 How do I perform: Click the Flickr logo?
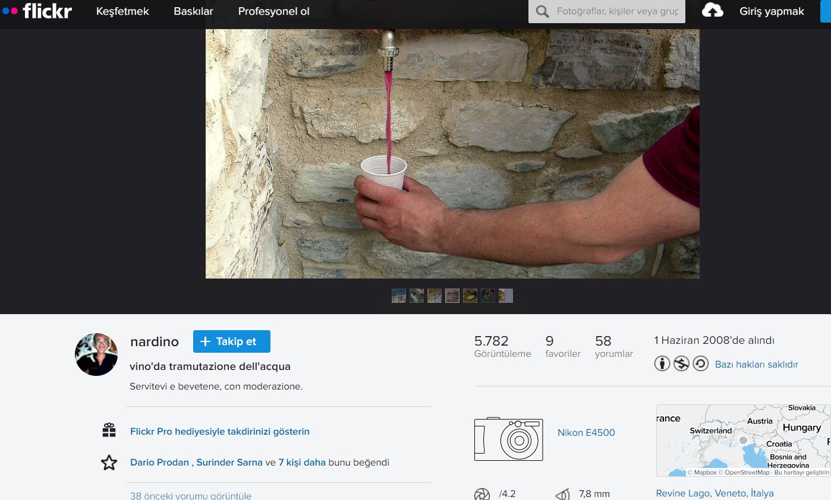tap(37, 11)
